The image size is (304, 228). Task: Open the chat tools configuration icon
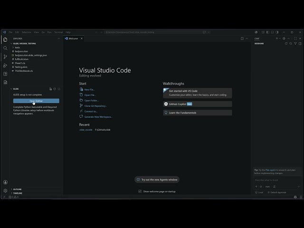click(x=274, y=187)
